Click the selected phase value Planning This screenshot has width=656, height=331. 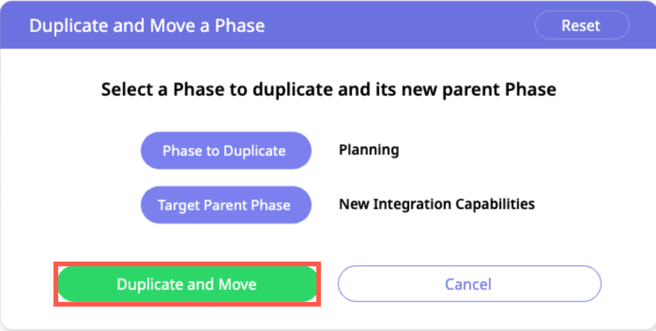[369, 150]
